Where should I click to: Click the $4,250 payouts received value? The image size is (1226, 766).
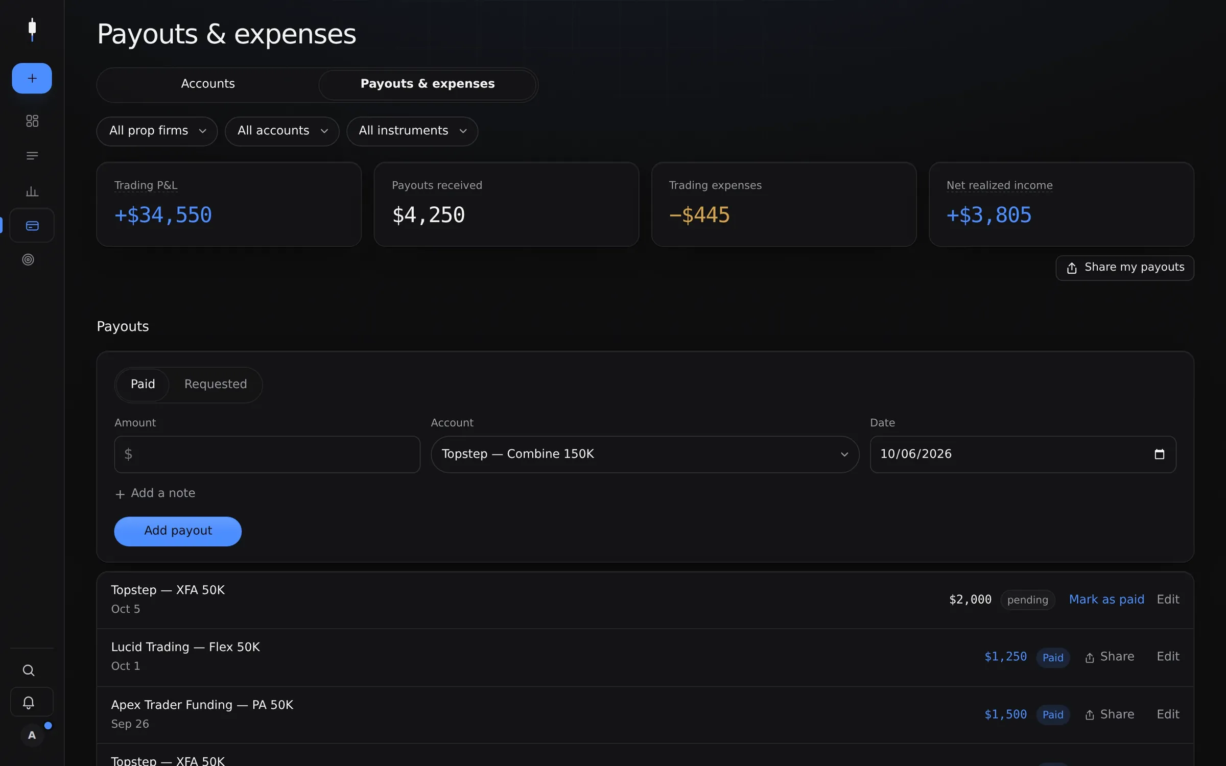pos(429,215)
